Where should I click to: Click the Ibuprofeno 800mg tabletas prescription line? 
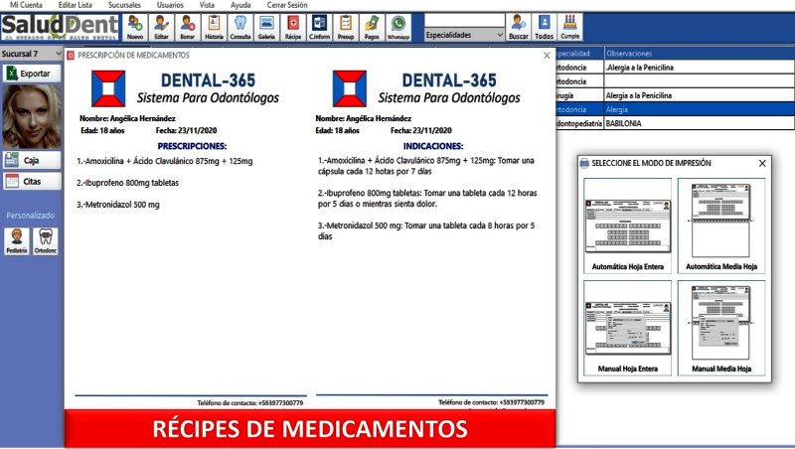point(127,183)
